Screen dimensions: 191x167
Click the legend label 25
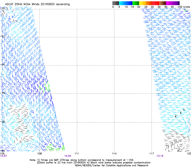pos(146,7)
